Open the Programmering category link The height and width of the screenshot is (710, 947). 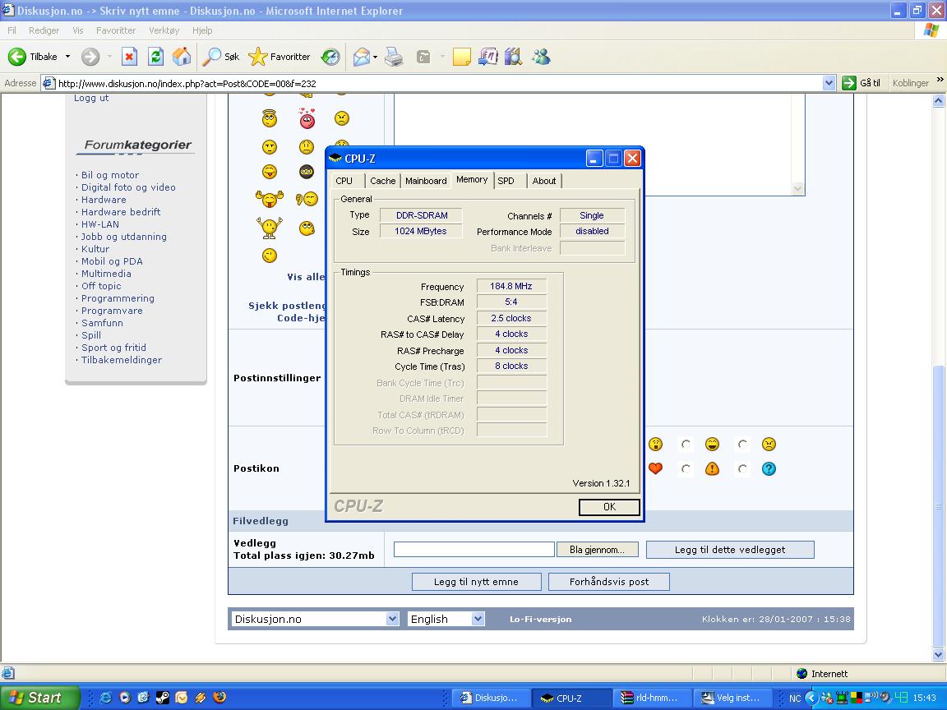(x=118, y=298)
